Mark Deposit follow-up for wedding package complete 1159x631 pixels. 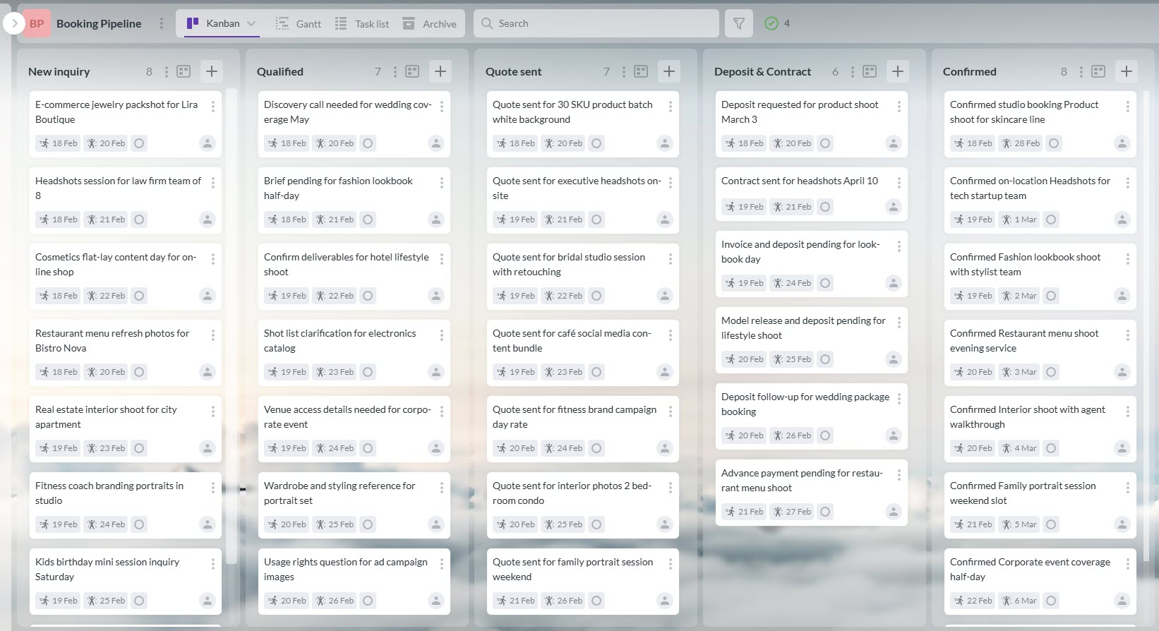[x=825, y=435]
